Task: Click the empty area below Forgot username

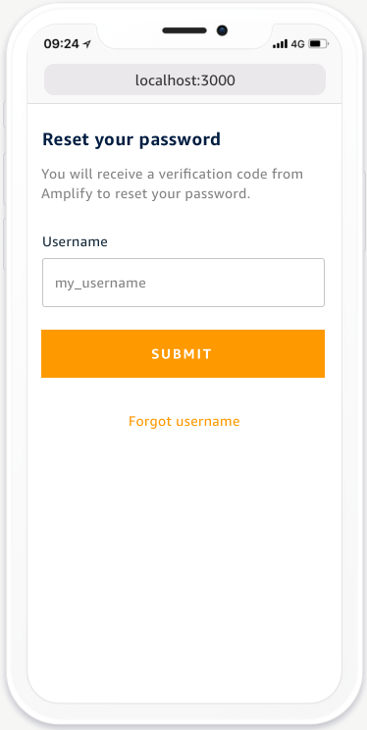Action: pos(184,558)
